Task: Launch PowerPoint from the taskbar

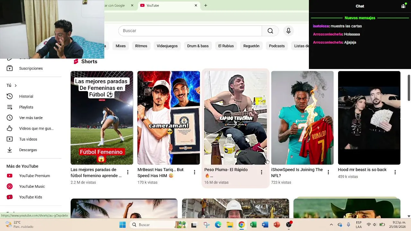Action: (277, 225)
